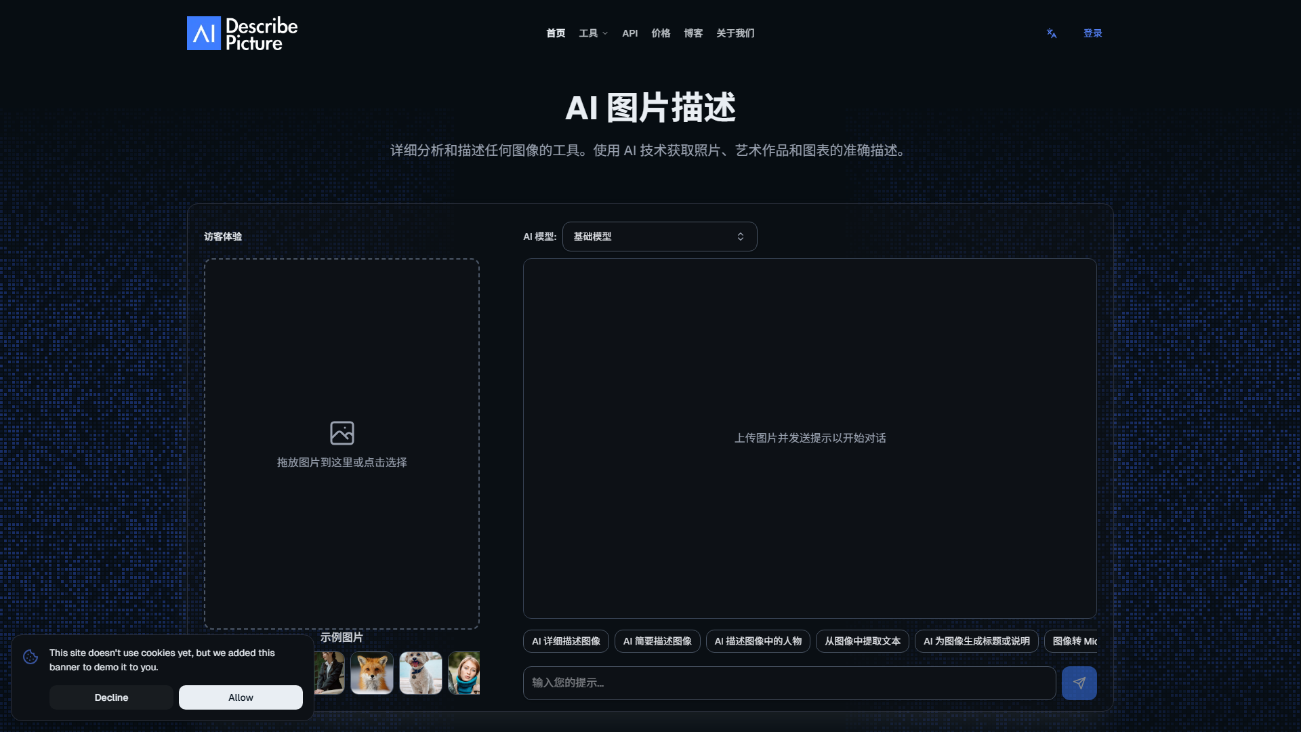Select the fox example image
1301x732 pixels.
pyautogui.click(x=371, y=672)
